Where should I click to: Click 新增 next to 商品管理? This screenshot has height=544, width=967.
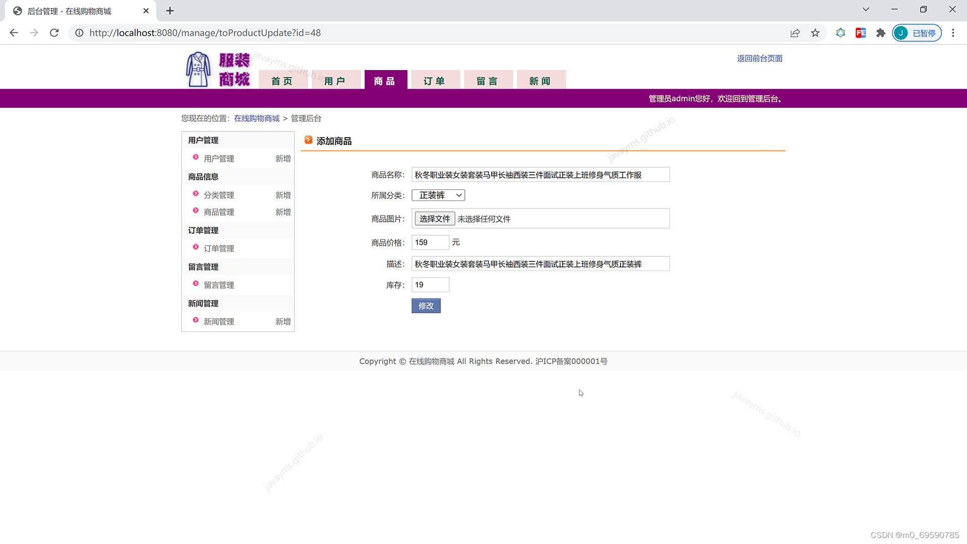[283, 212]
